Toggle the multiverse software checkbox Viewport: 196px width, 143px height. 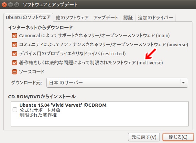coord(15,63)
